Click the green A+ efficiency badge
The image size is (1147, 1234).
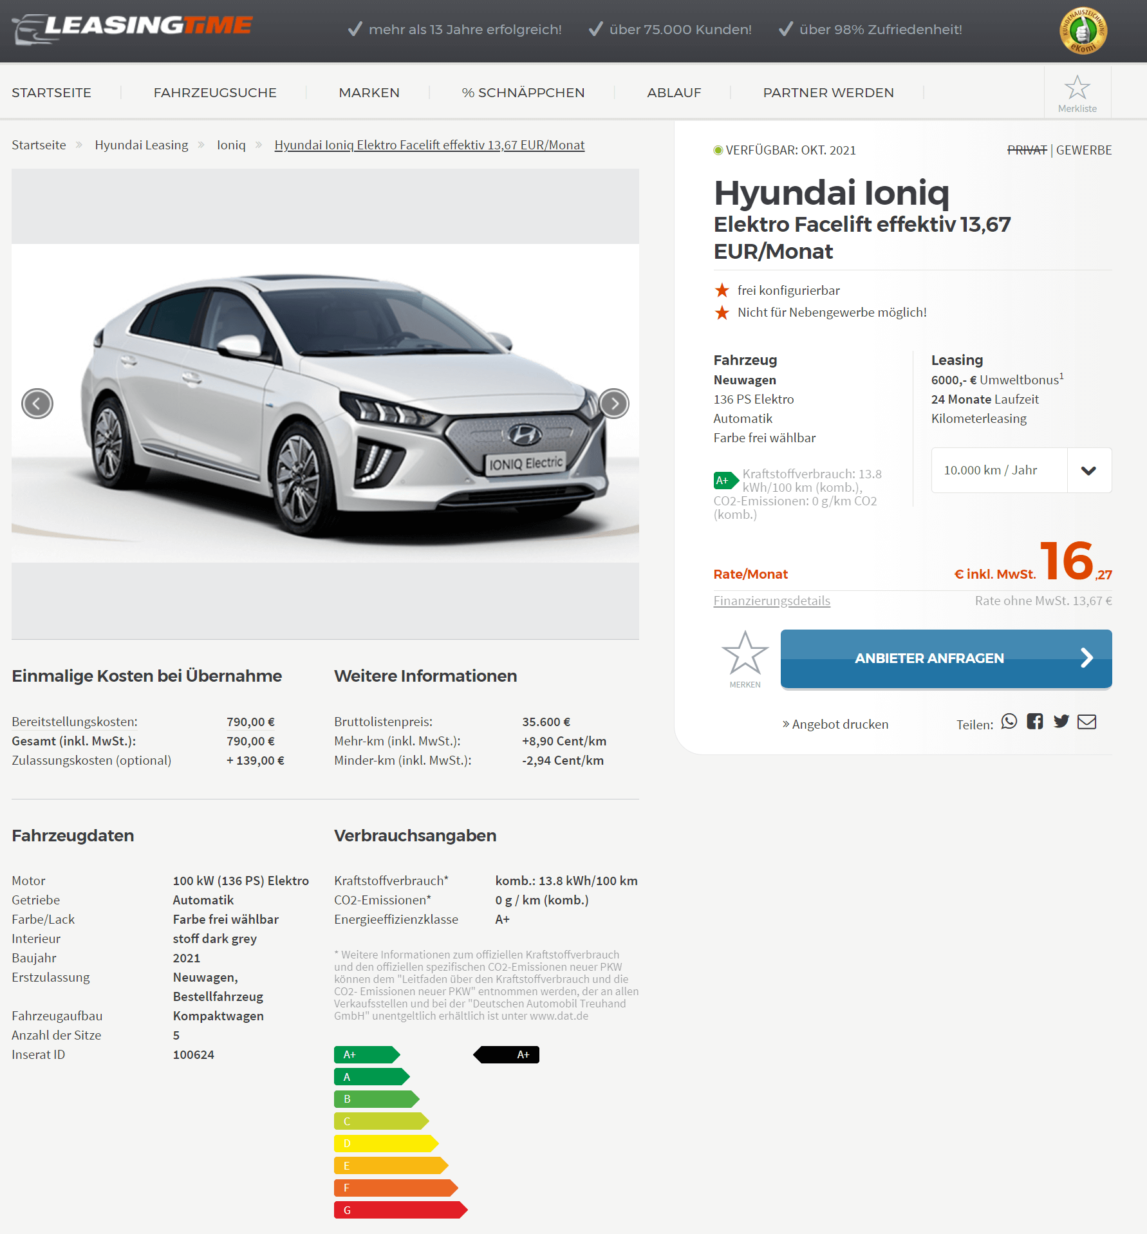tap(726, 480)
